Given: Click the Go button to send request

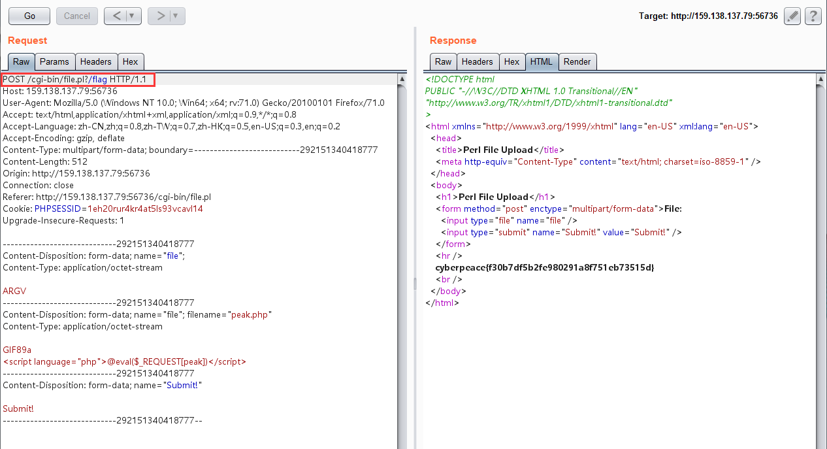Looking at the screenshot, I should (x=30, y=16).
